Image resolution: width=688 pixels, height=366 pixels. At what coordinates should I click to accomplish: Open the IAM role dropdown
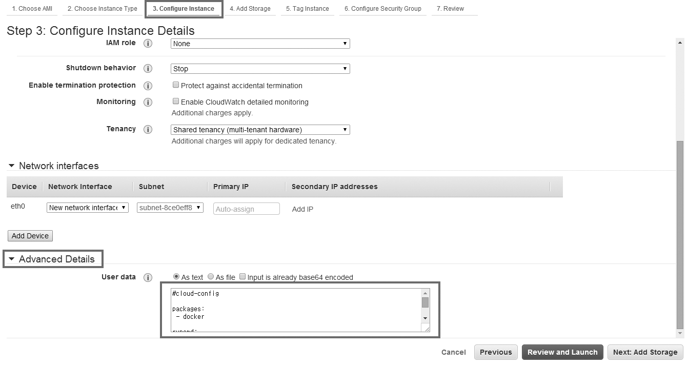tap(260, 44)
